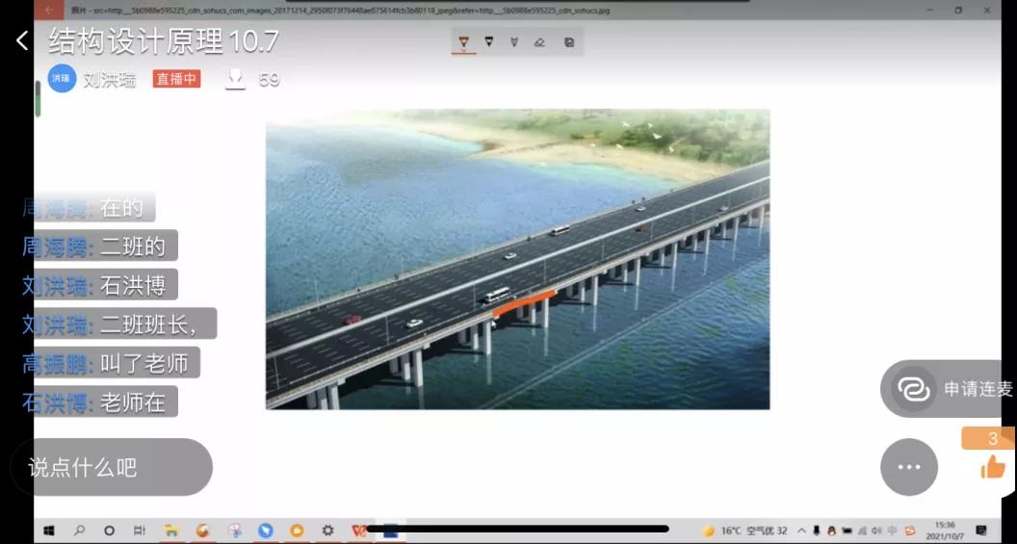
Task: Open the weather widget showing 16°C
Action: (745, 531)
